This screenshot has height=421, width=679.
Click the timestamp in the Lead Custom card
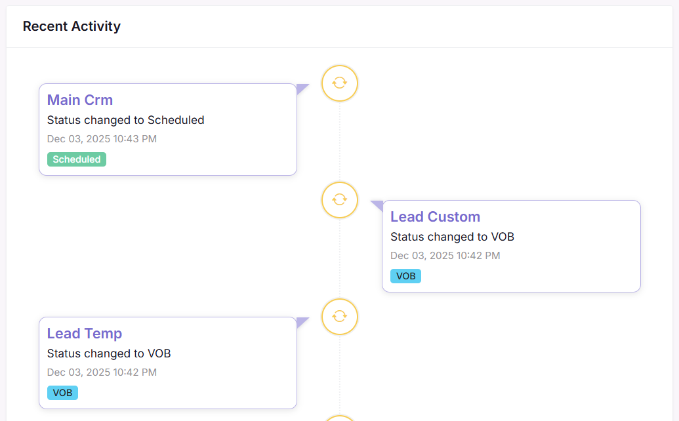(x=445, y=256)
